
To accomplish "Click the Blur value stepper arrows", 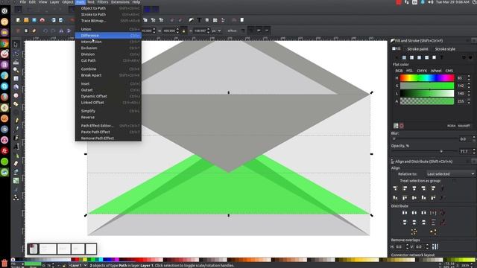I will click(474, 139).
